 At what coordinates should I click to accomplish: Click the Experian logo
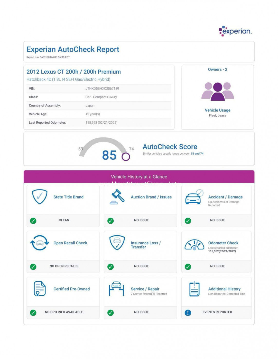235,31
